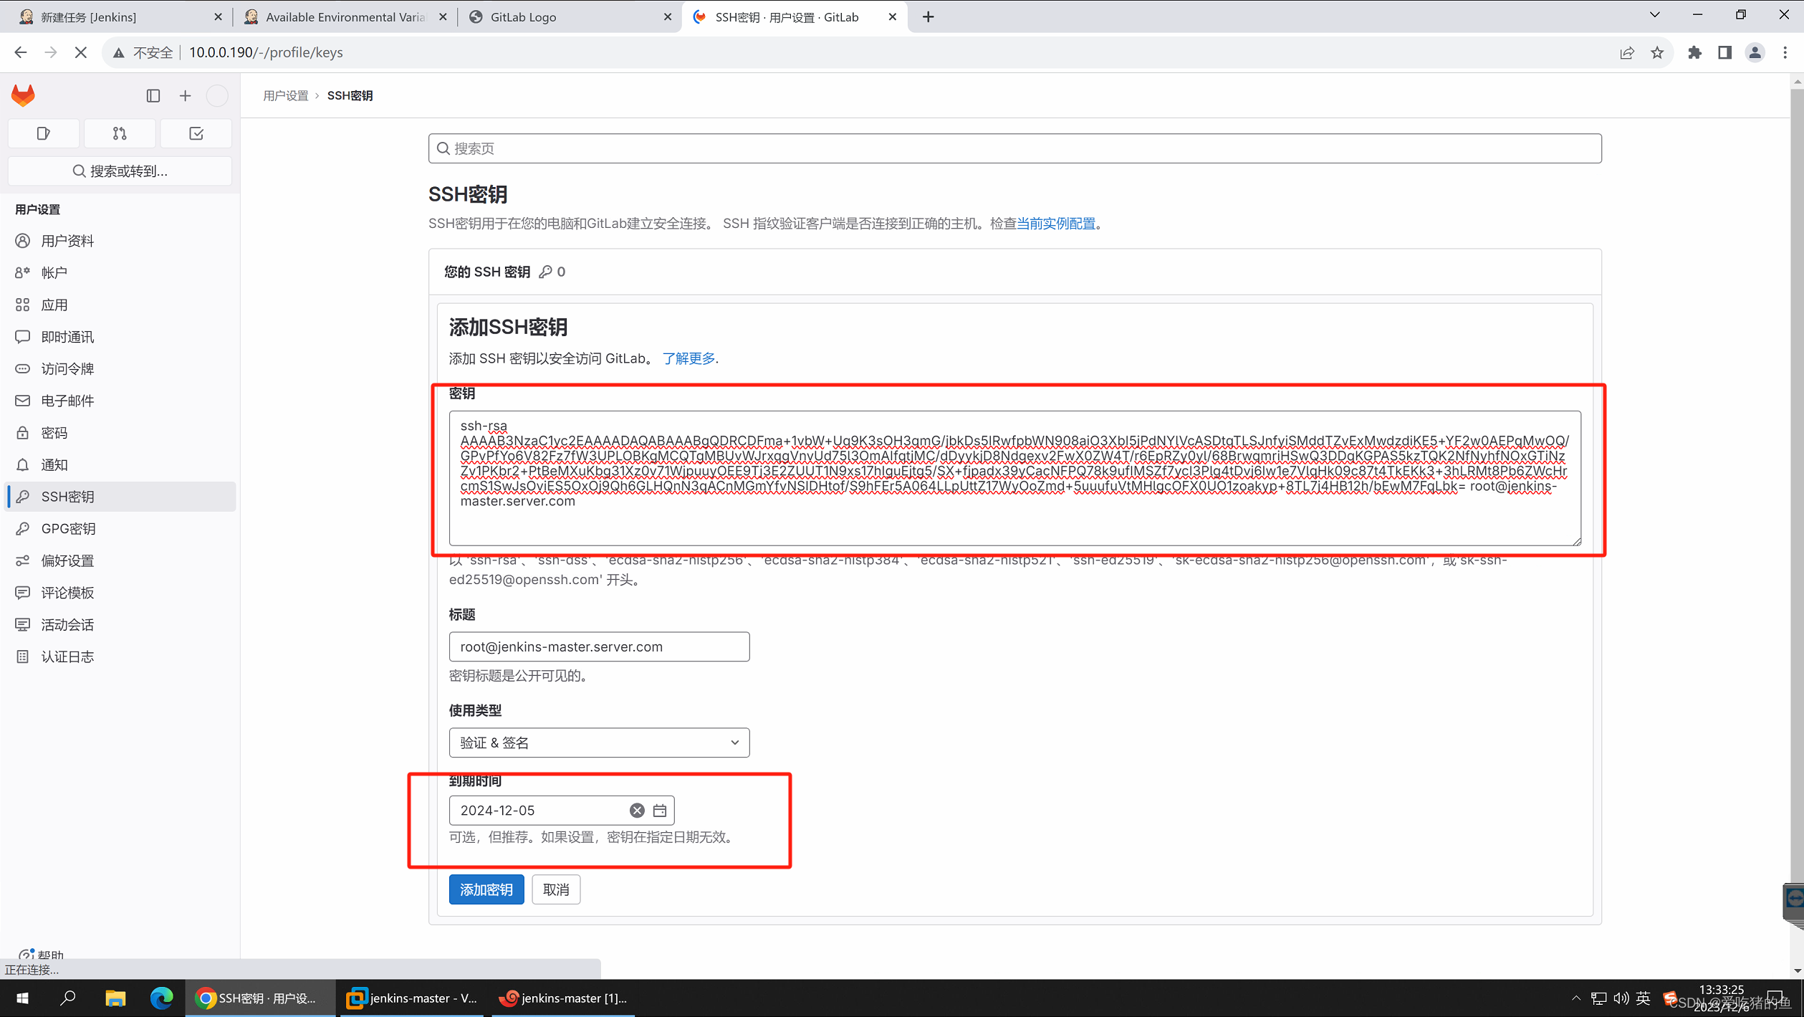
Task: Click the 了解更多 link
Action: coord(689,358)
